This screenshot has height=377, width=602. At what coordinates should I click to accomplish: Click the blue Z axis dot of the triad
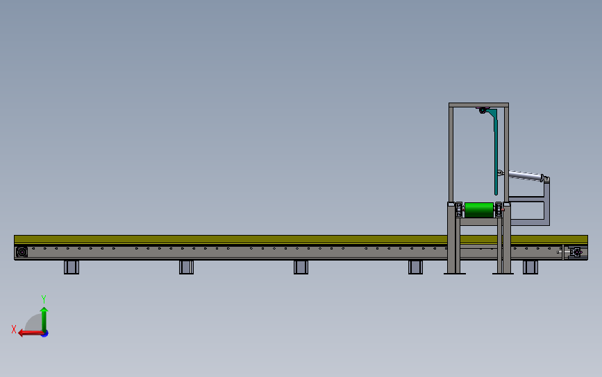pos(45,334)
